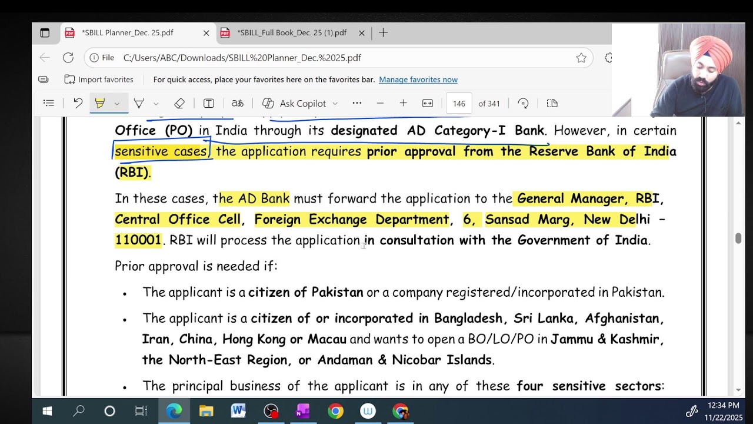Viewport: 753px width, 424px height.
Task: Go back using the browser arrow
Action: click(x=45, y=58)
